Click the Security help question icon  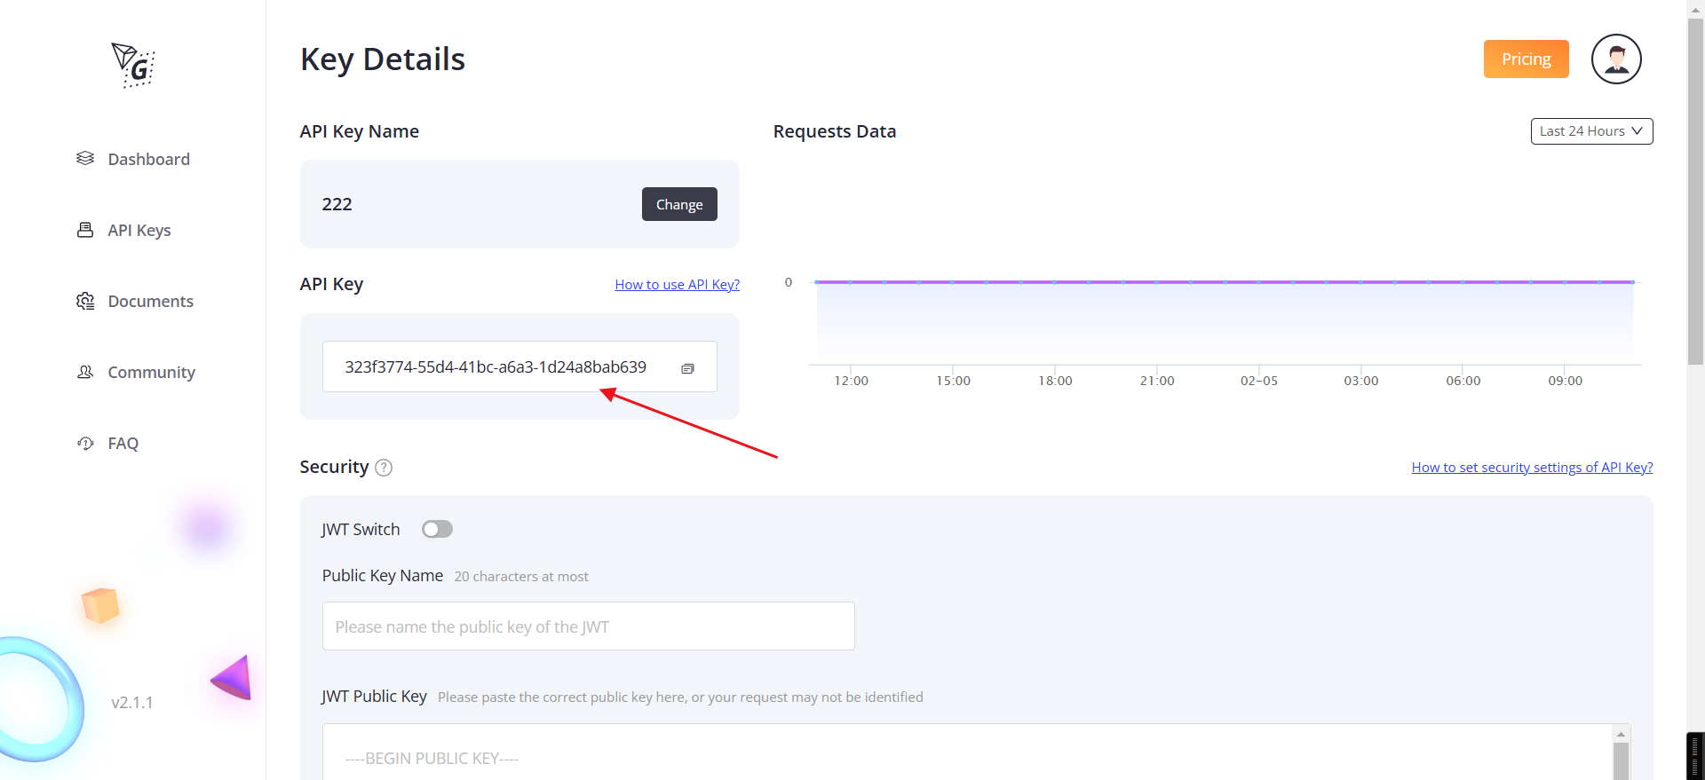[384, 468]
